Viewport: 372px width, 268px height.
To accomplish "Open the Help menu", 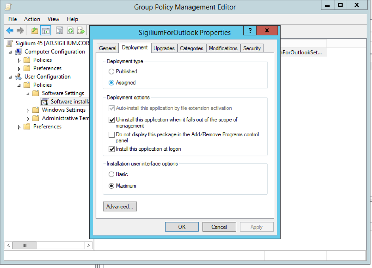I will (x=72, y=19).
